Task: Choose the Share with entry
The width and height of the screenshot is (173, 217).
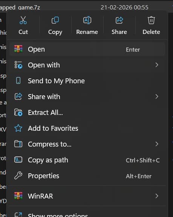Action: (x=87, y=96)
